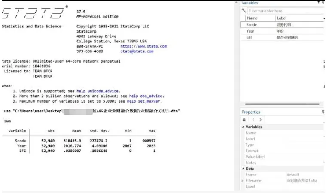326x193 pixels.
Task: Select the Scode variable row
Action: 282,25
